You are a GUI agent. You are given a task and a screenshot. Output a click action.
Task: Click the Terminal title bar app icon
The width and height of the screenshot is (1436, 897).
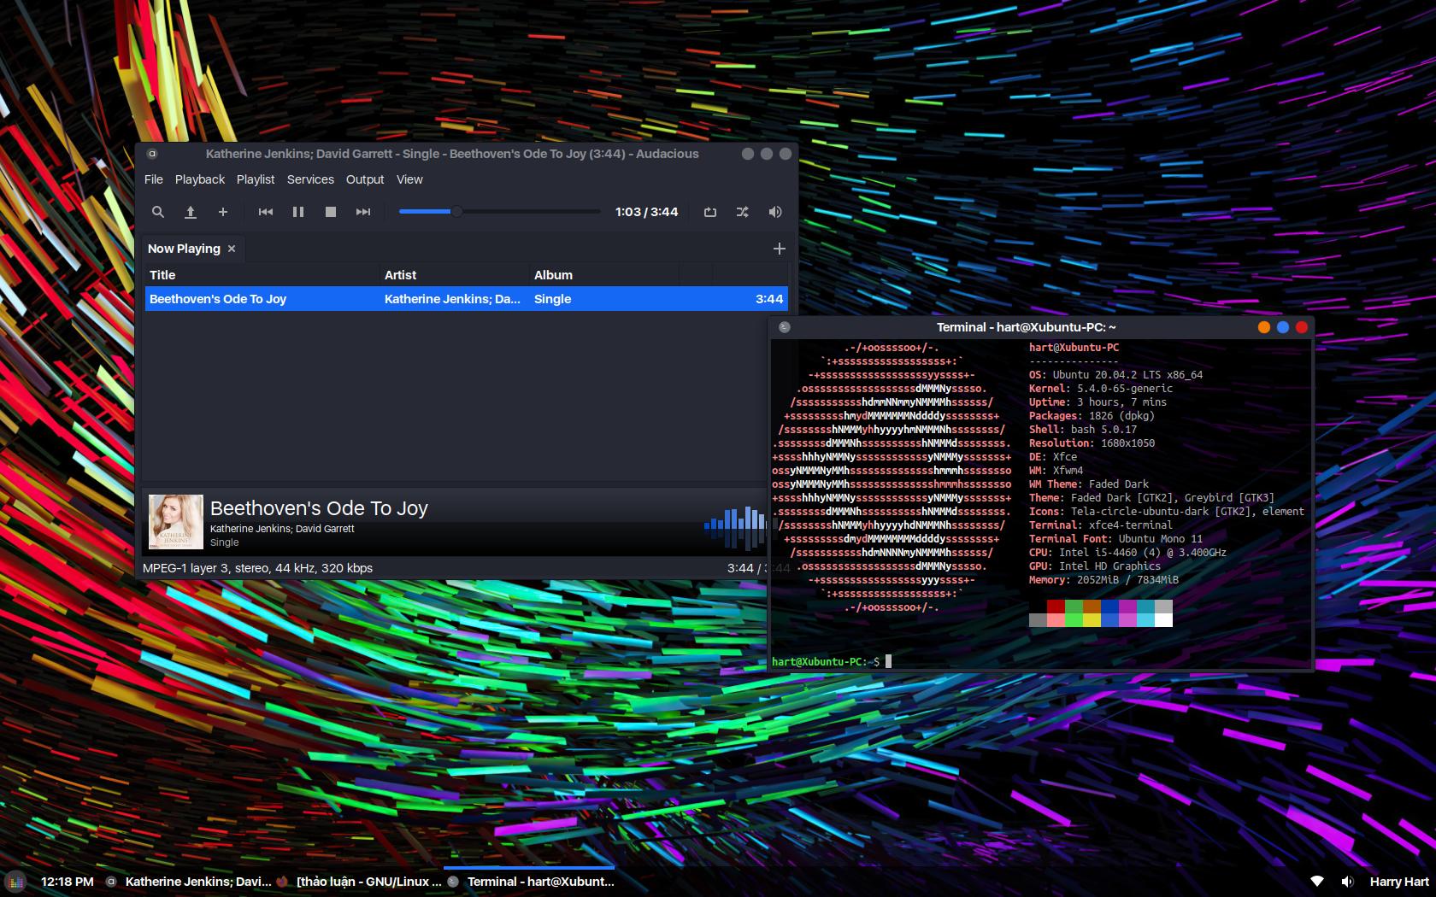point(785,327)
